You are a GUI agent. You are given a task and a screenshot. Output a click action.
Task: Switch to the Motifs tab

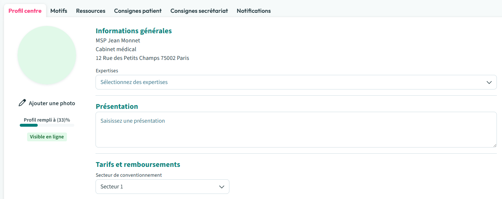pyautogui.click(x=59, y=11)
